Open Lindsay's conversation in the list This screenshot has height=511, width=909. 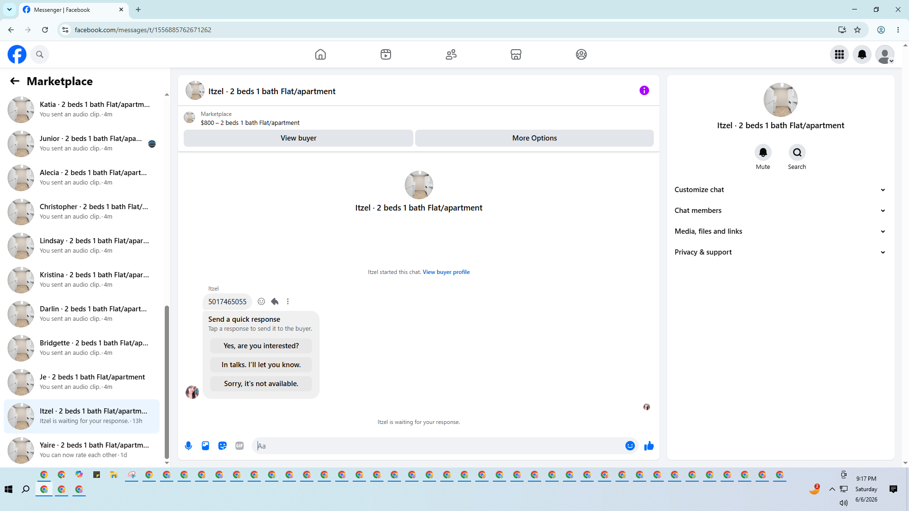tap(82, 246)
